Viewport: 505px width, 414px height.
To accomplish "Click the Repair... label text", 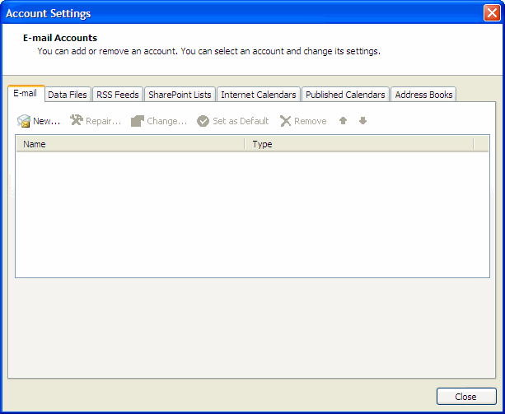I will tap(103, 121).
